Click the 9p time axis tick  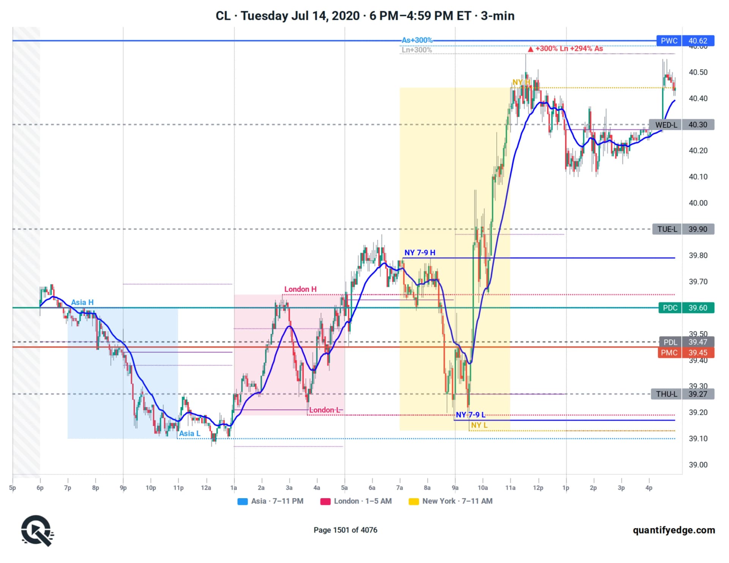123,488
